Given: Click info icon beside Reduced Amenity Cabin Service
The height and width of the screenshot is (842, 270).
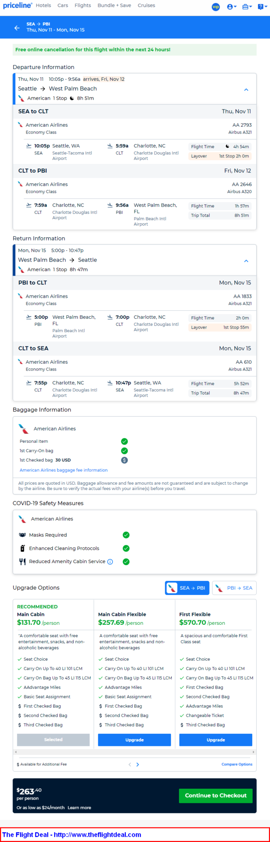Looking at the screenshot, I should tap(110, 562).
